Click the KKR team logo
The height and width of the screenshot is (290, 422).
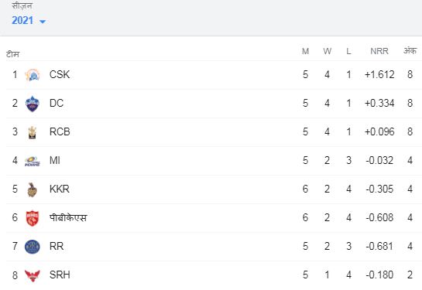tap(33, 189)
